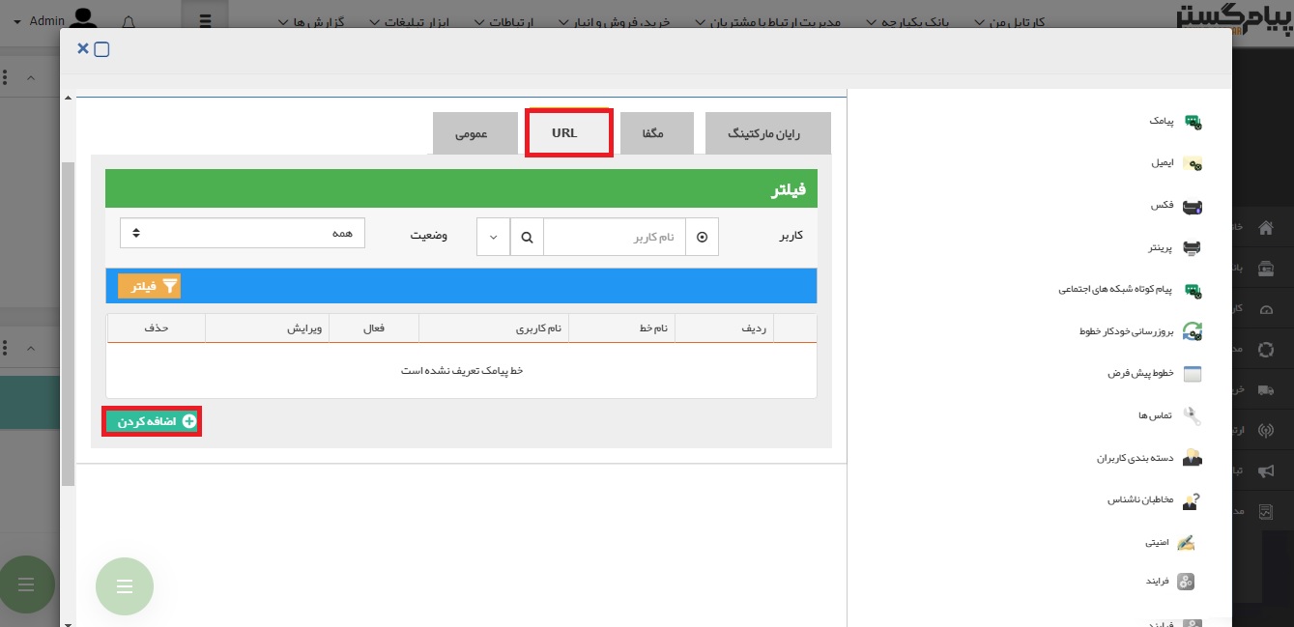Screen dimensions: 1294x627
Task: Expand the کارتابل من top menu
Action: point(1010,21)
